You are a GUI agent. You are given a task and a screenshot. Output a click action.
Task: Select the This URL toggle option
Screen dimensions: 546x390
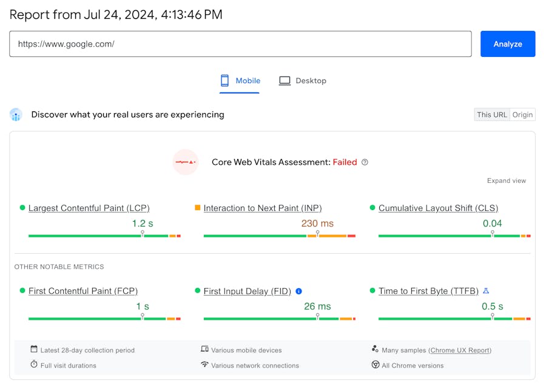tap(491, 114)
